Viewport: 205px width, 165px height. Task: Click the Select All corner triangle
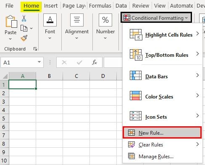(5, 76)
